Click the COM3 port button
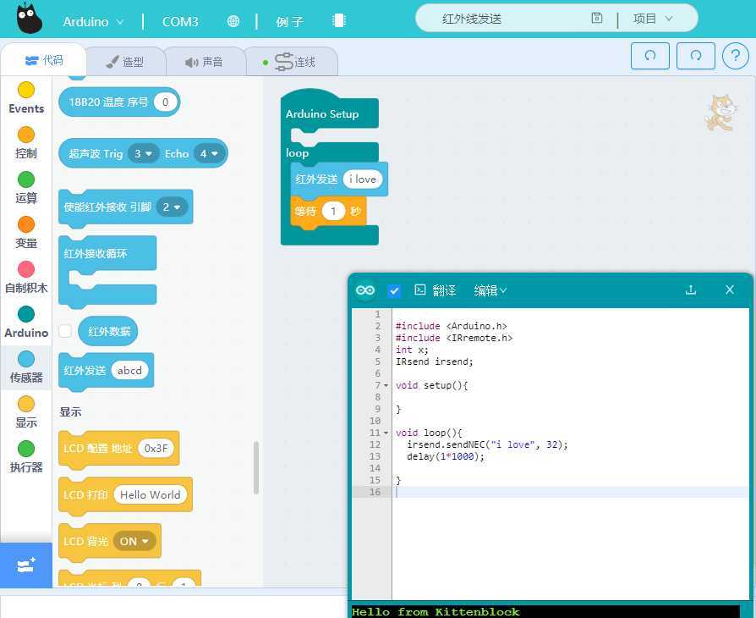The height and width of the screenshot is (618, 756). tap(180, 21)
